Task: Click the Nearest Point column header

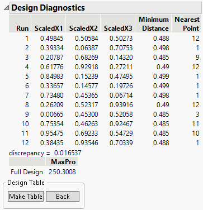Action: pyautogui.click(x=187, y=24)
